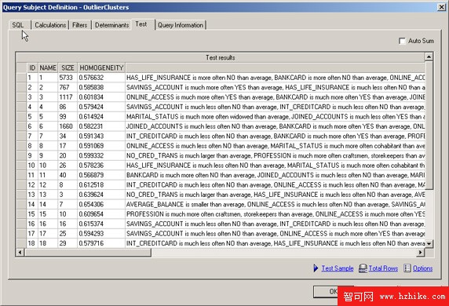Click the Options list icon
Image resolution: width=449 pixels, height=306 pixels.
tap(407, 268)
